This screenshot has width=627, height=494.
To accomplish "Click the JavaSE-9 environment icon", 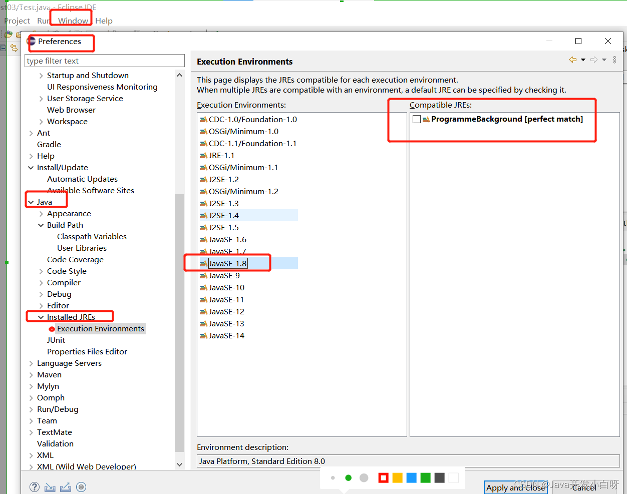I will (204, 276).
